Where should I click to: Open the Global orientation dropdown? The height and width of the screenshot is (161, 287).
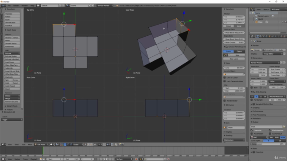click(x=78, y=144)
